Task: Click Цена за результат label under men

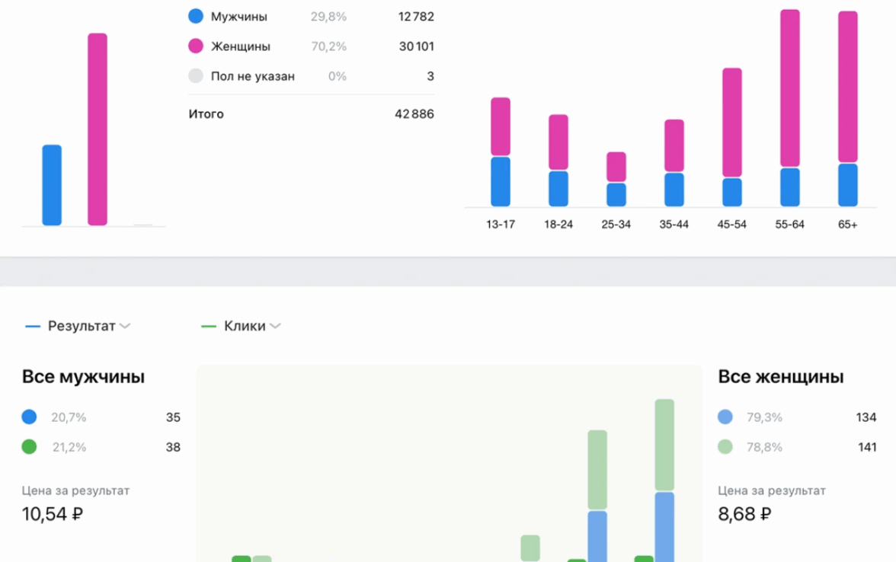Action: coord(75,490)
